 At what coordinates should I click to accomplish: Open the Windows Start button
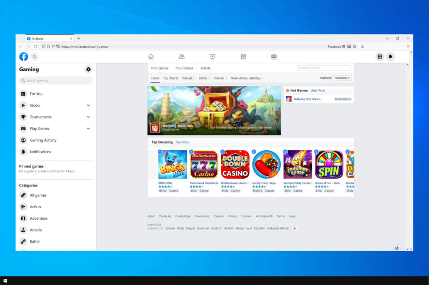click(5, 281)
